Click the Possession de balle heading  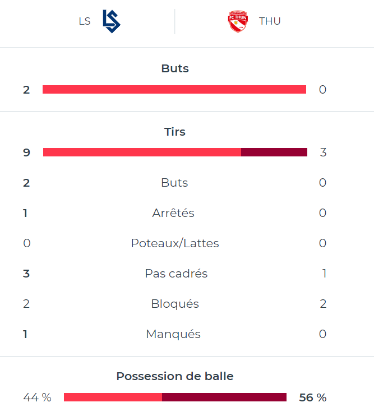[x=175, y=376]
